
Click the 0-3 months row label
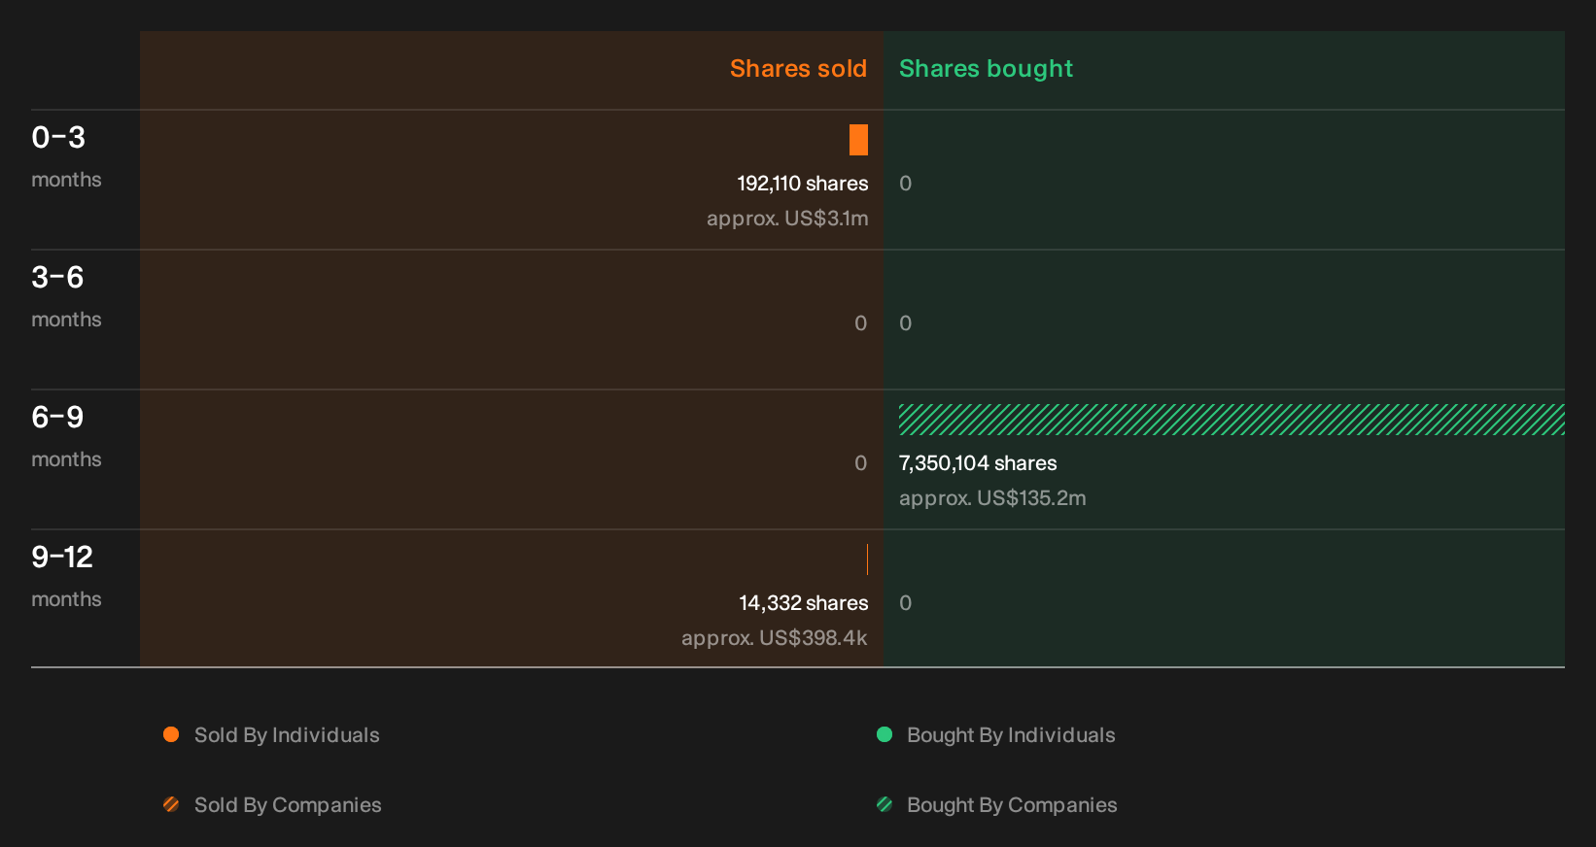pos(66,155)
